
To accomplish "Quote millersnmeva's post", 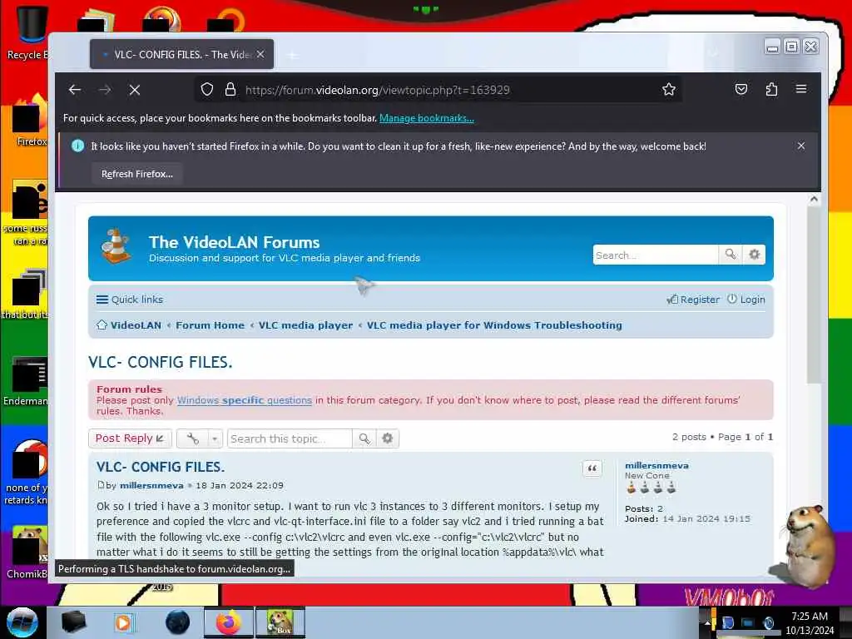I will click(592, 468).
